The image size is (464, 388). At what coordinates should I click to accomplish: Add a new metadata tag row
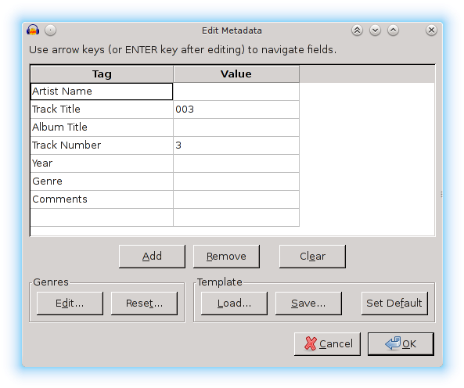pyautogui.click(x=152, y=256)
